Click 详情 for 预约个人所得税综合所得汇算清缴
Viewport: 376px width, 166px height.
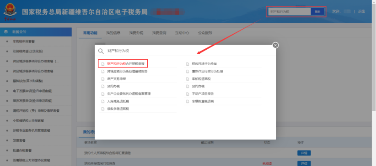tap(304, 153)
